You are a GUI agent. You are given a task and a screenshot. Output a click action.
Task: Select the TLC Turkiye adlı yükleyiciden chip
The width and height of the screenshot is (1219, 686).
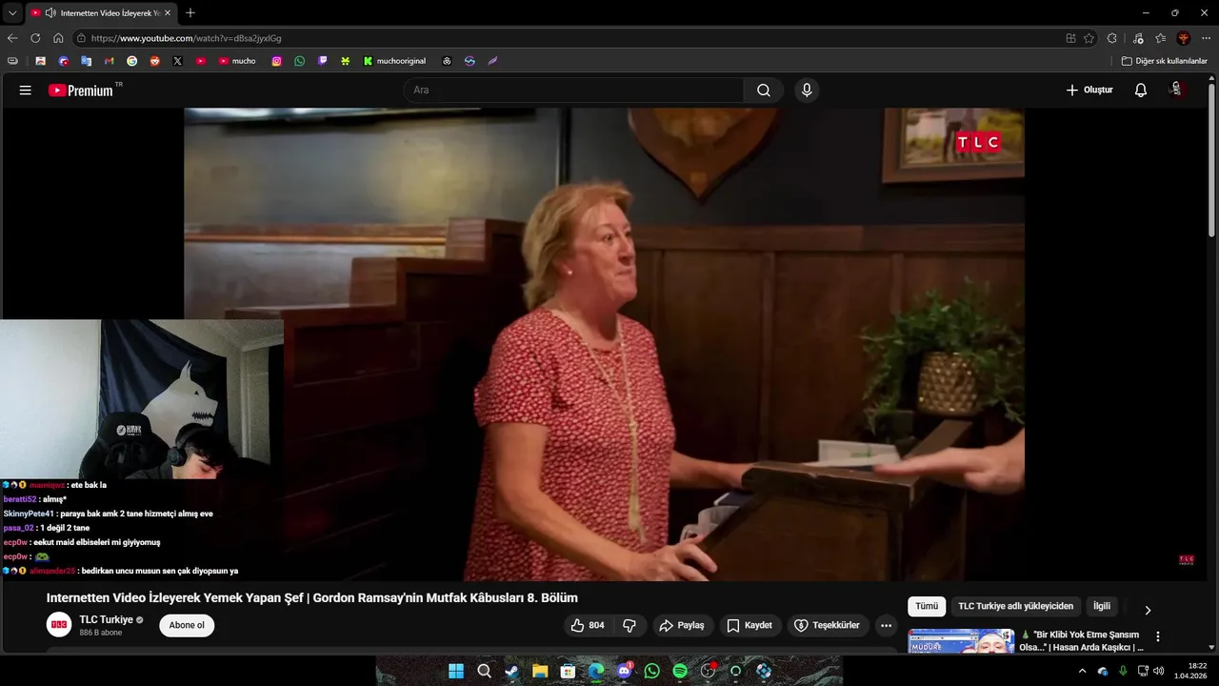pyautogui.click(x=1015, y=606)
